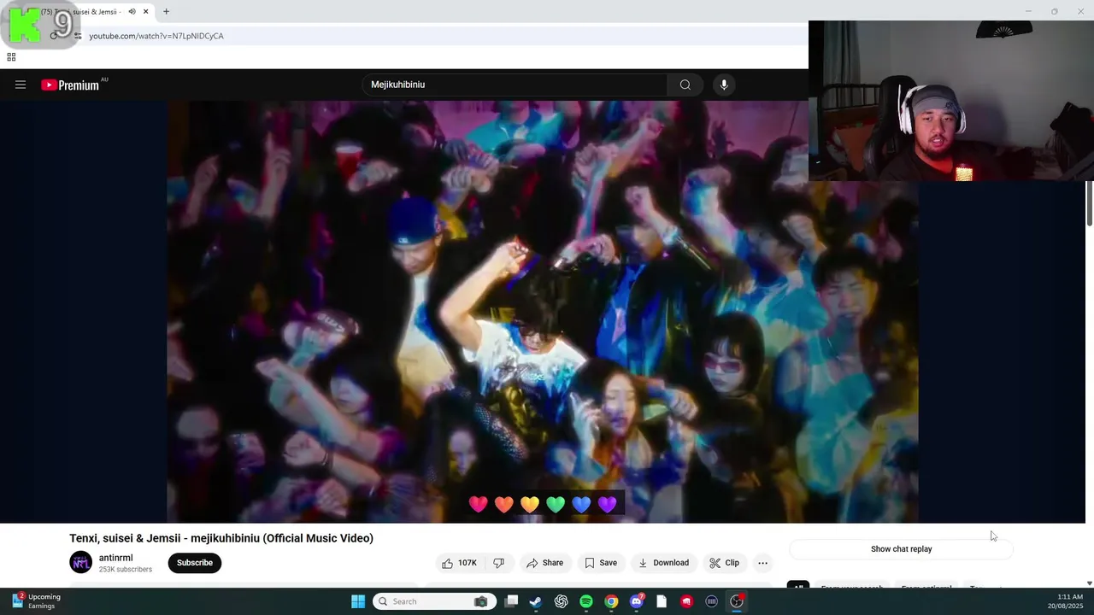
Task: Go to YouTube Premium home logo
Action: coord(71,85)
